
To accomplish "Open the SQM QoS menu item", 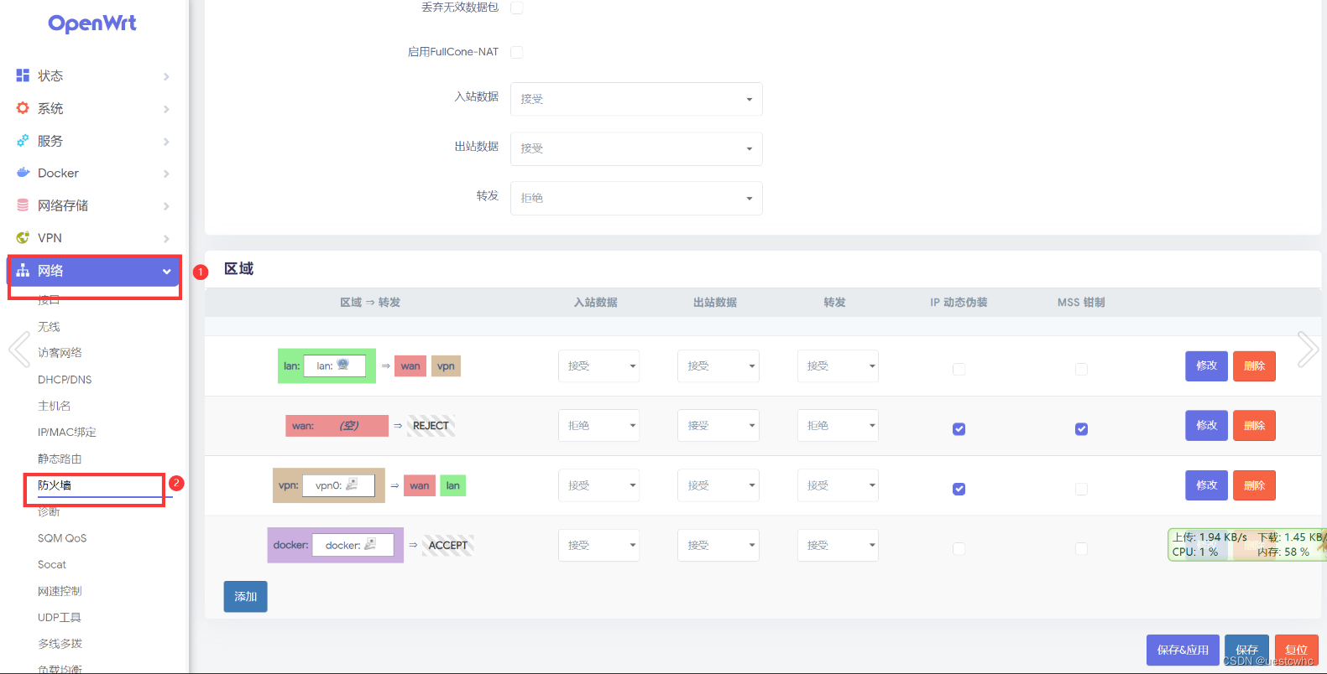I will point(62,538).
